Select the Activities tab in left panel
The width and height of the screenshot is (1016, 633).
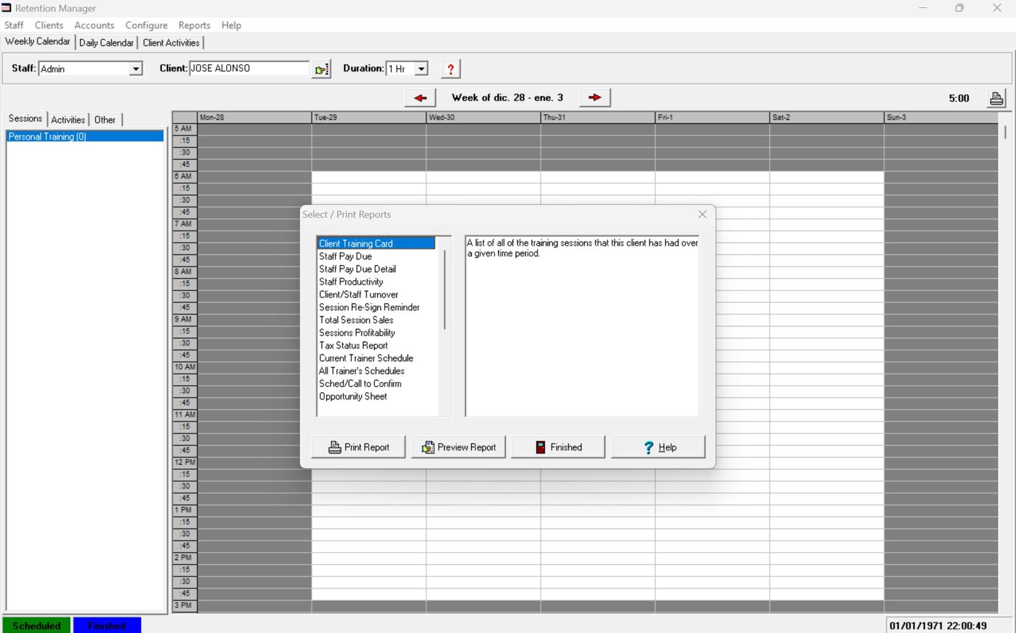(68, 120)
